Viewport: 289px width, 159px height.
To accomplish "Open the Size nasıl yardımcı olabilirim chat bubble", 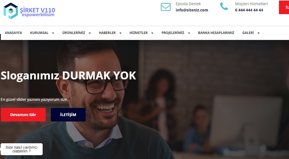I will 21,149.
